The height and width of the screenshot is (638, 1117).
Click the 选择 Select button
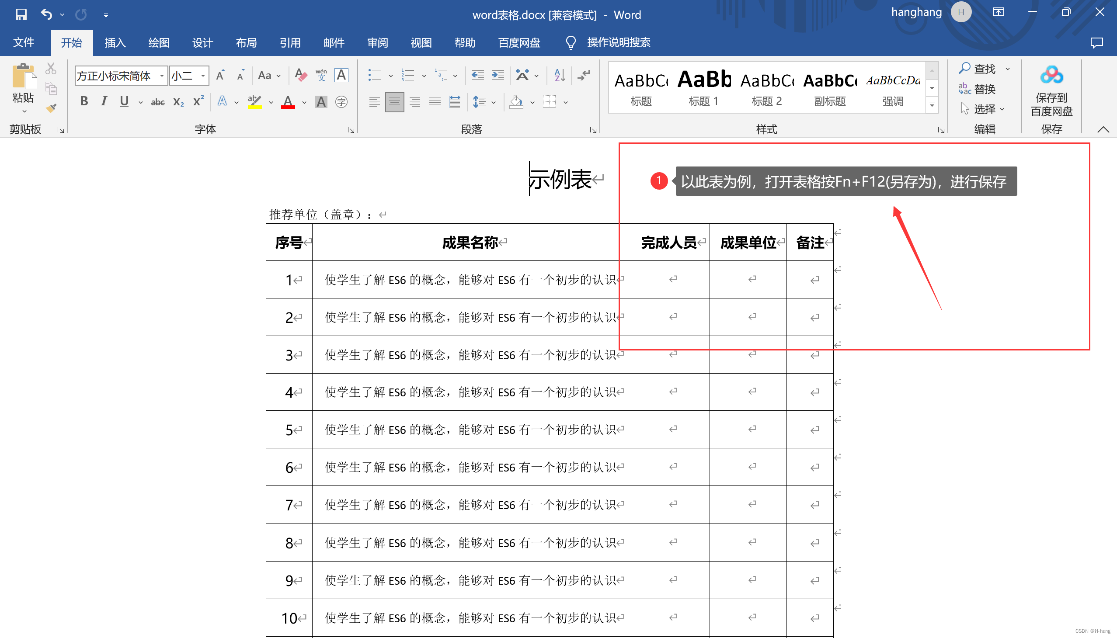tap(982, 109)
